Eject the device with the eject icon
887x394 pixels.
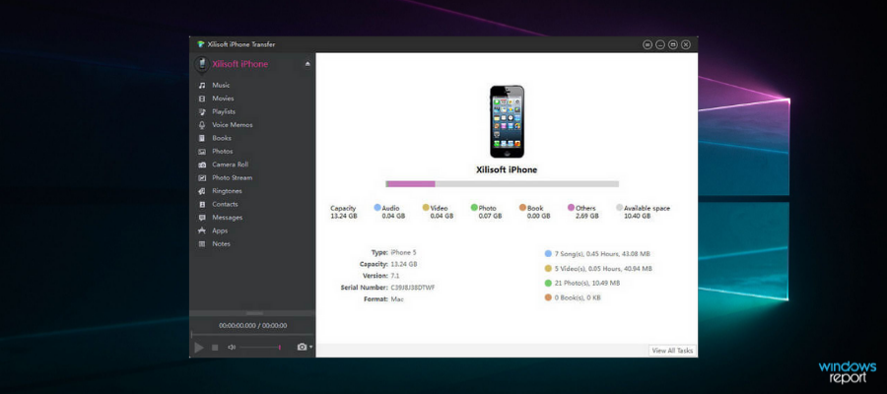coord(307,64)
